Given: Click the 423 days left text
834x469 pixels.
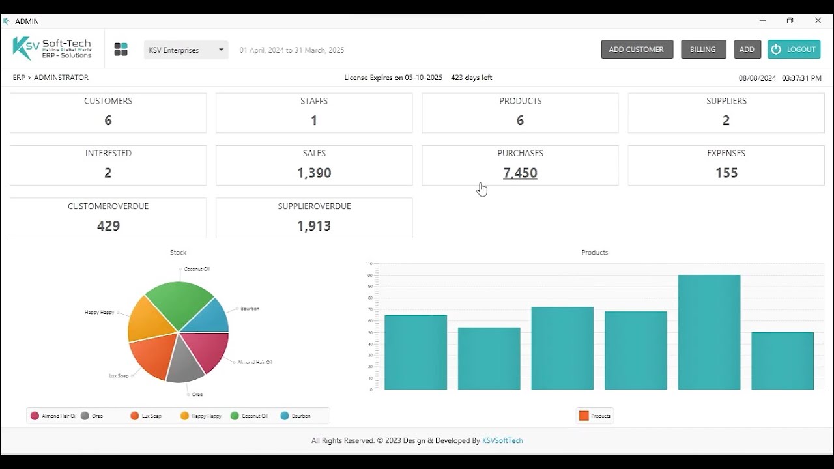Looking at the screenshot, I should tap(472, 78).
